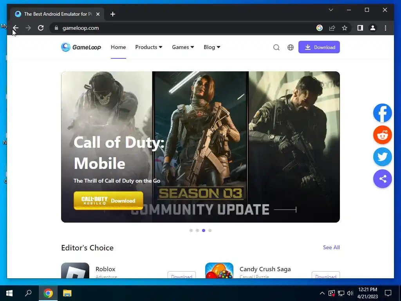Select second carousel dot
Screen dimensions: 401x301
[x=197, y=230]
